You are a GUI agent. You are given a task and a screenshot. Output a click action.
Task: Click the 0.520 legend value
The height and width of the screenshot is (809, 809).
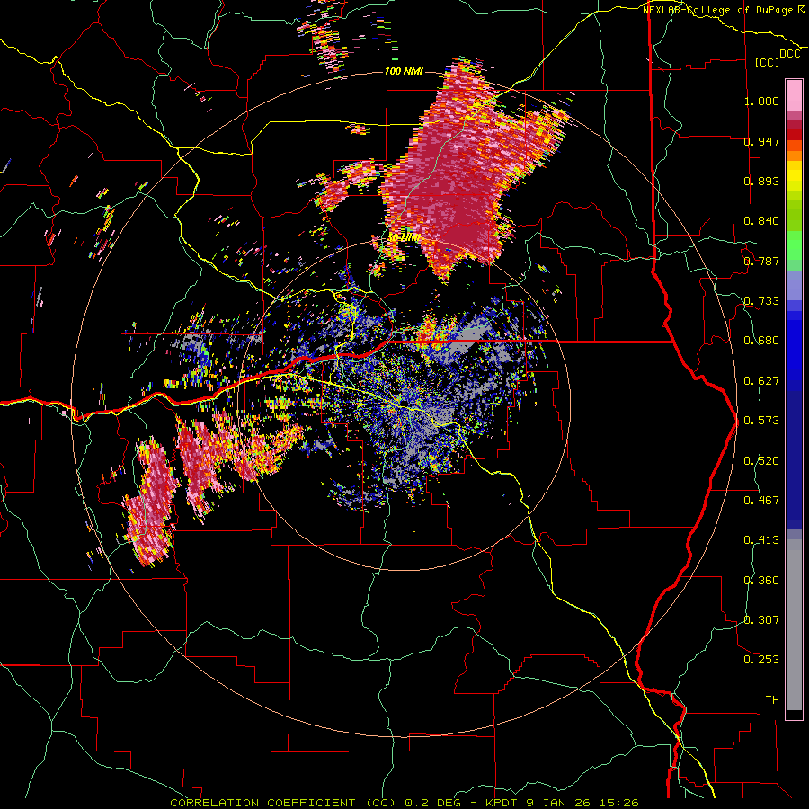click(x=761, y=461)
